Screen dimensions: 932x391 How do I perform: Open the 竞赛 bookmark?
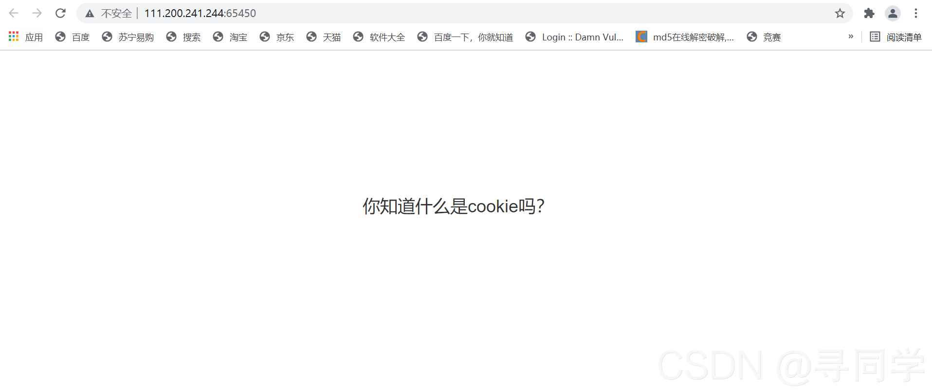tap(764, 37)
